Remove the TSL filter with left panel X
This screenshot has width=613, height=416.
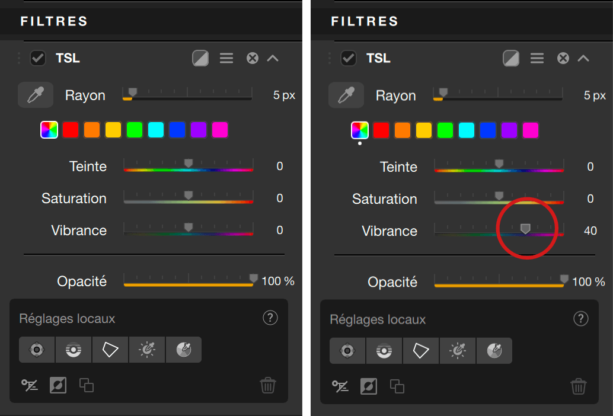253,58
